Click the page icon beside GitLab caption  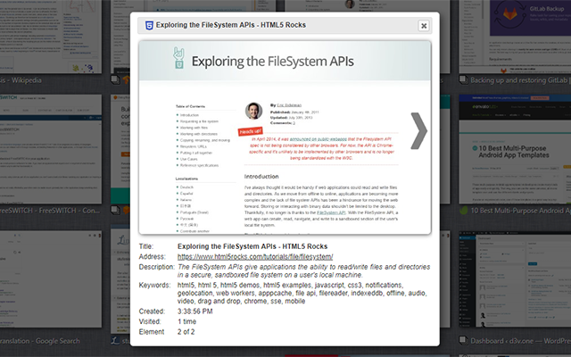click(x=463, y=79)
